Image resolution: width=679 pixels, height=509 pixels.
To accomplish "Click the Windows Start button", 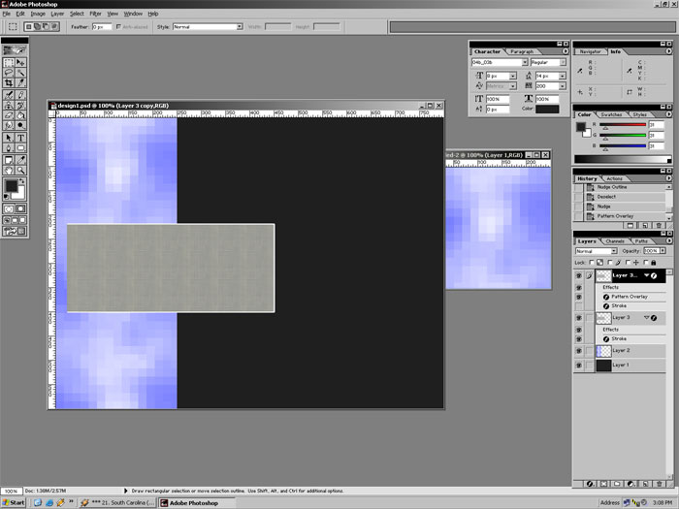I will (x=14, y=503).
